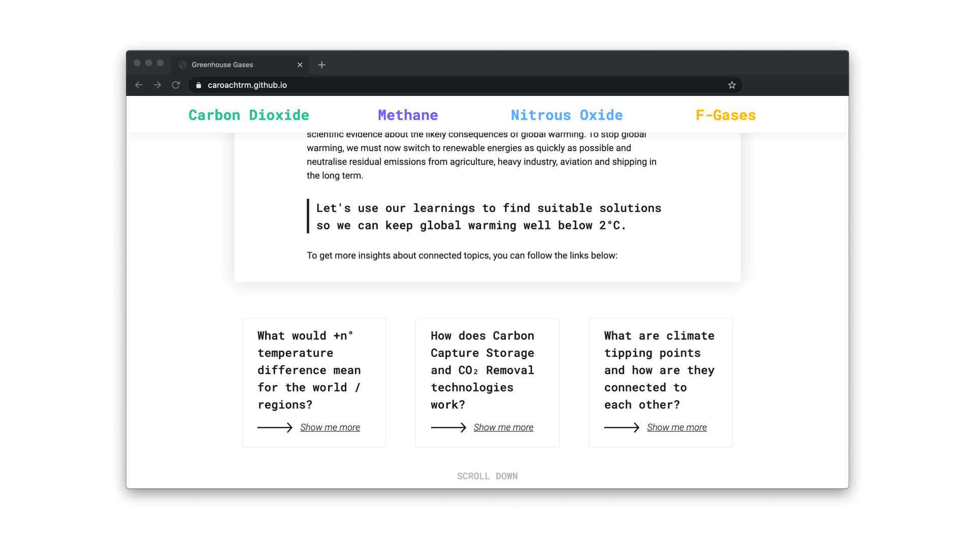Click the globe favicon on the tab

coord(182,65)
